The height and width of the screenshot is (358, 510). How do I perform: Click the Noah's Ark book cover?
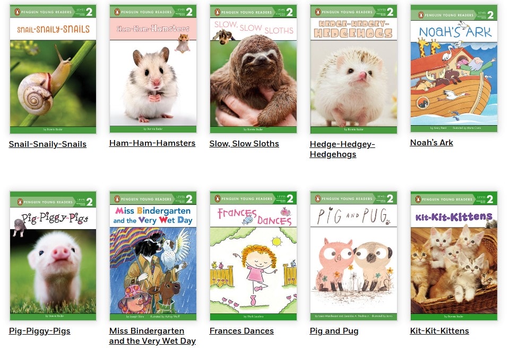(454, 68)
